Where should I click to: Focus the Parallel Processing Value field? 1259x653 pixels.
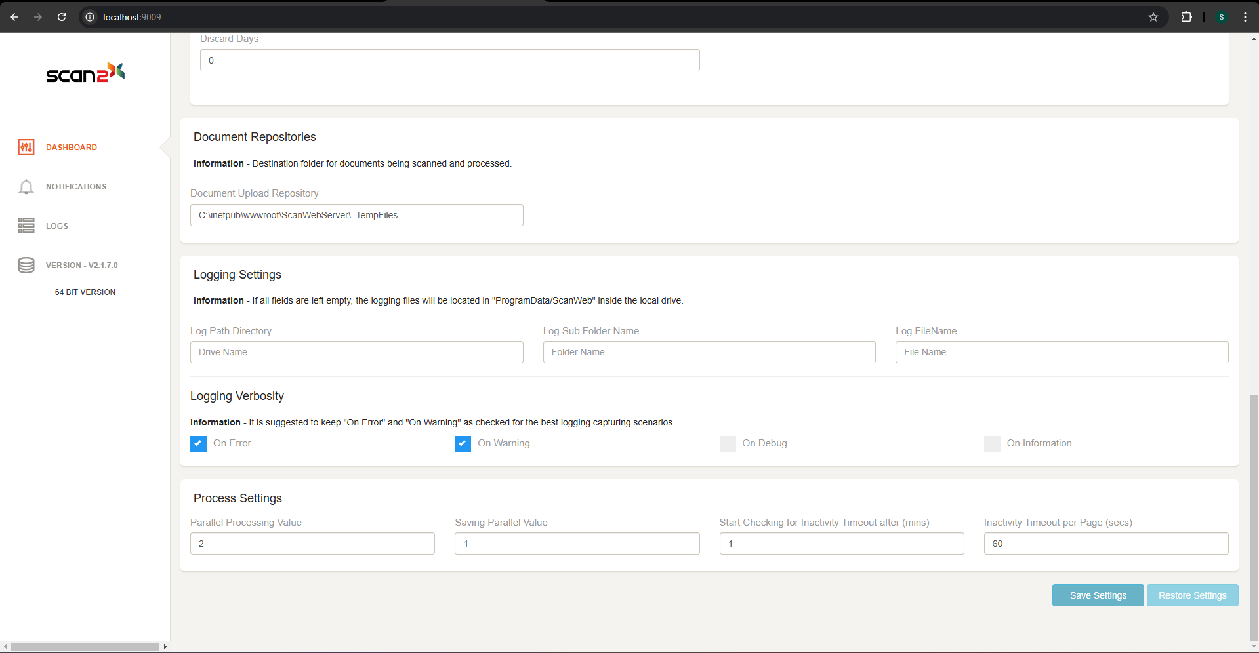312,544
